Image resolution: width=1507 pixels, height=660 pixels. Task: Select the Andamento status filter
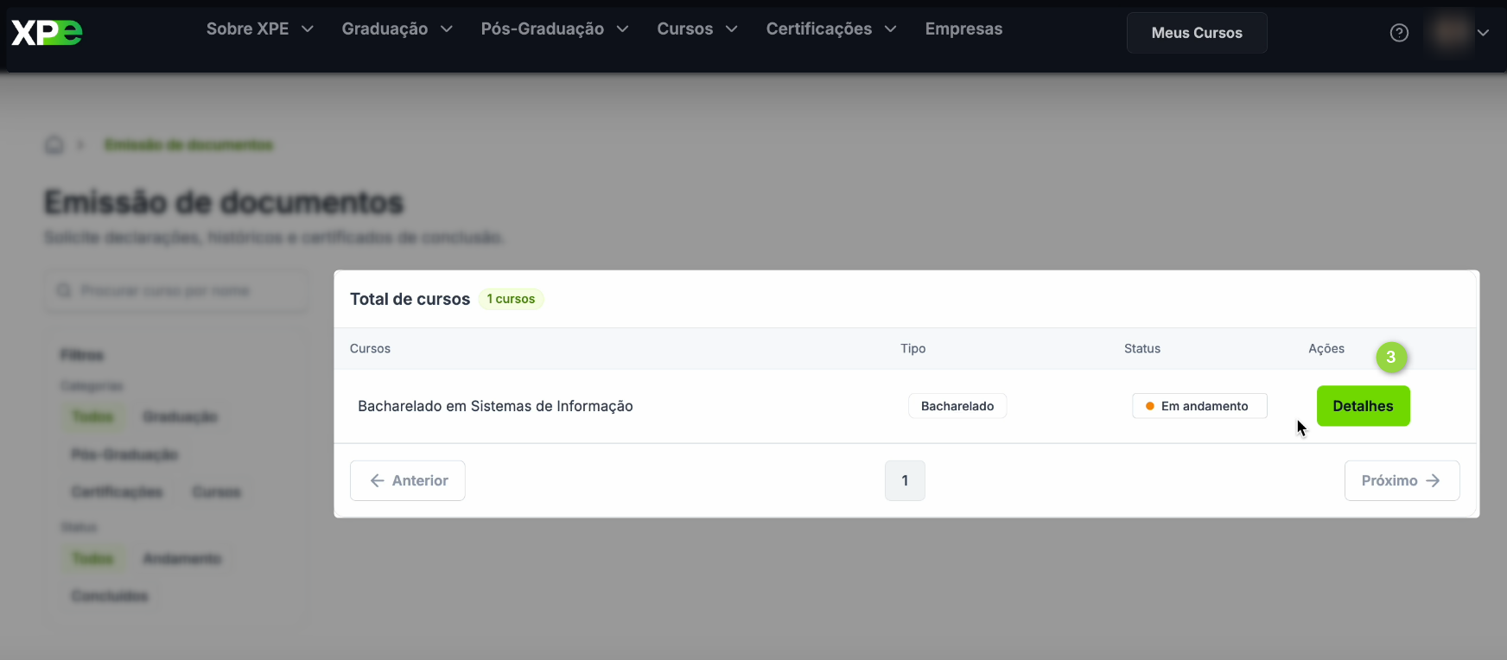point(181,559)
